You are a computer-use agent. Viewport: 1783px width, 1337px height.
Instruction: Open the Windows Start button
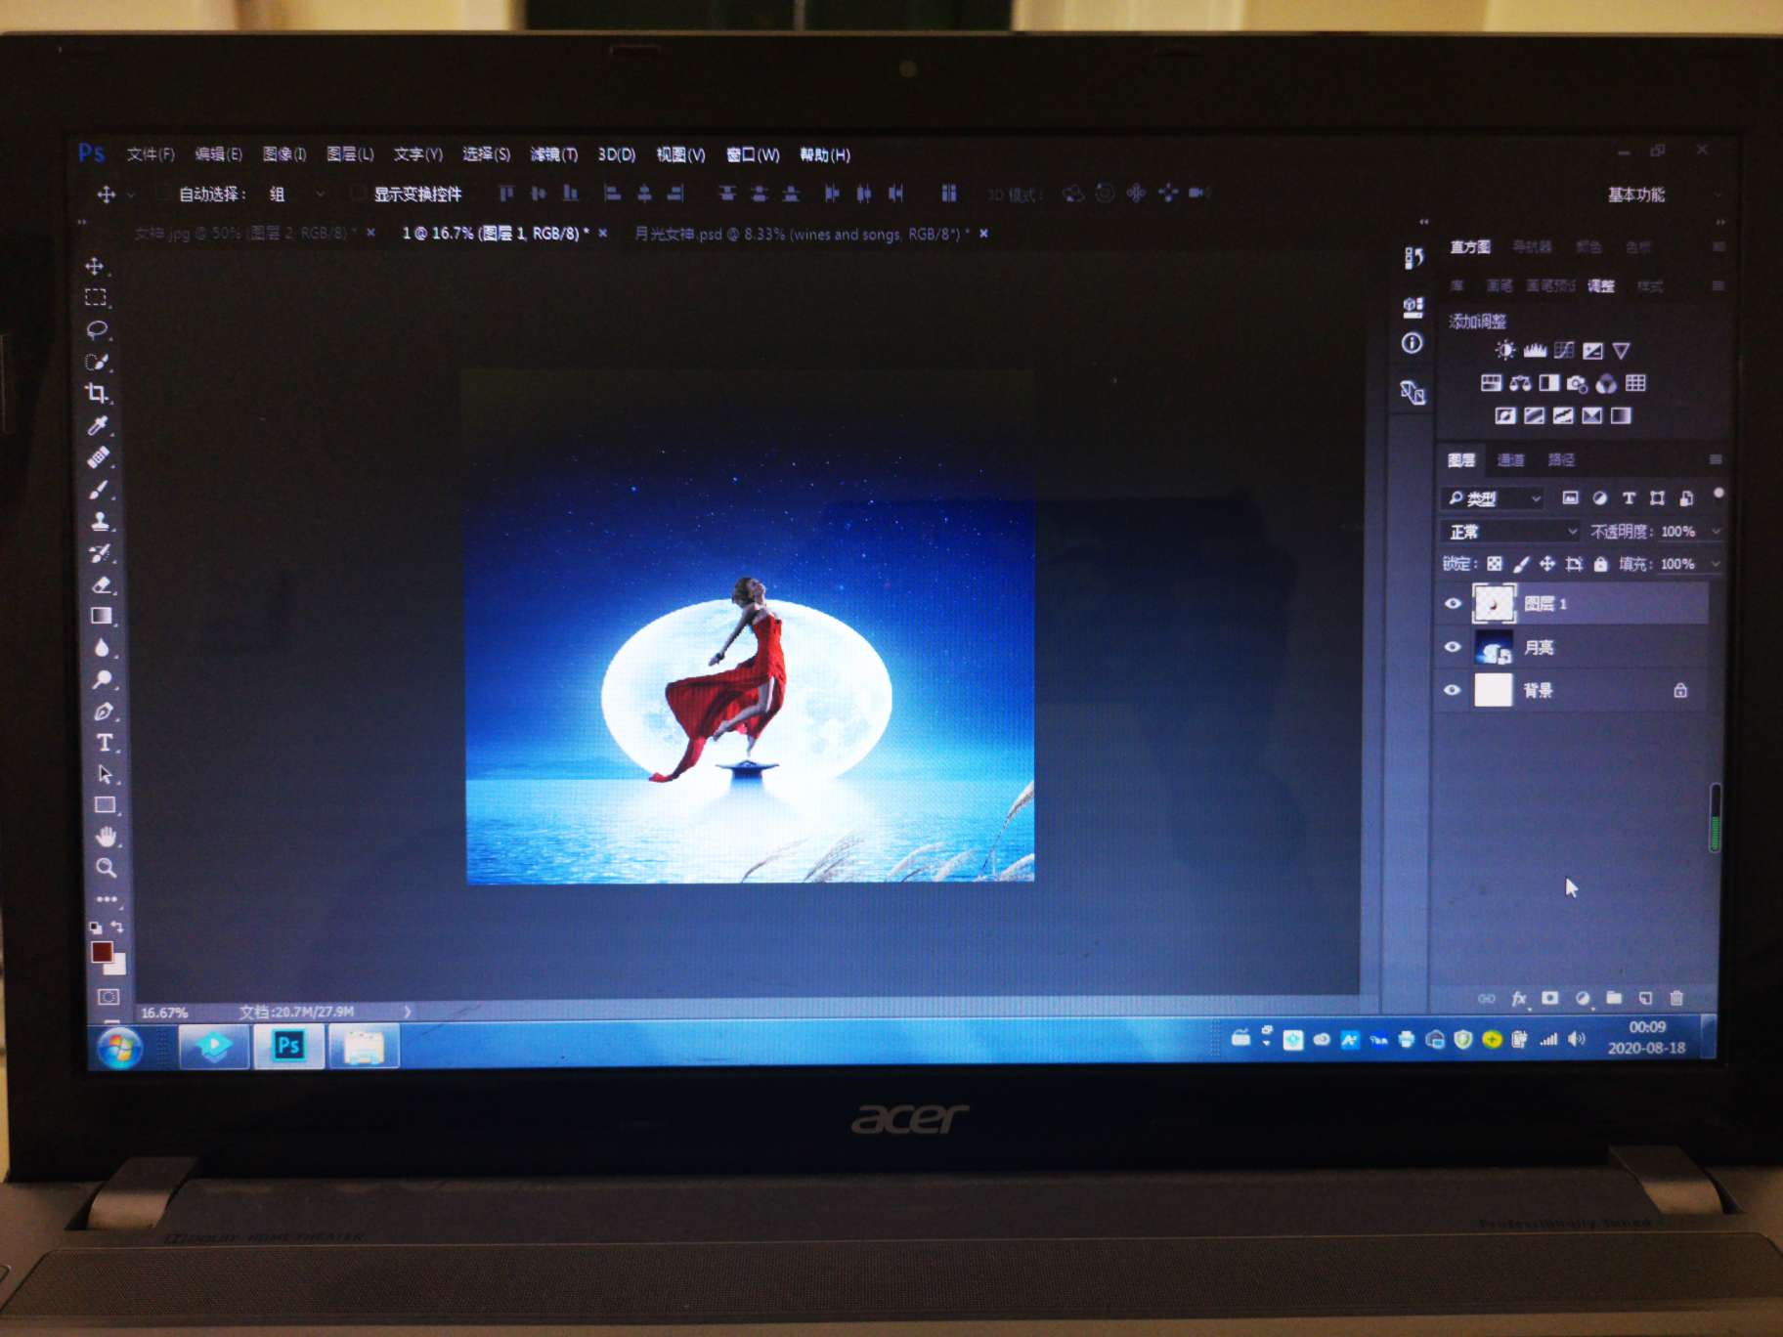click(x=119, y=1048)
